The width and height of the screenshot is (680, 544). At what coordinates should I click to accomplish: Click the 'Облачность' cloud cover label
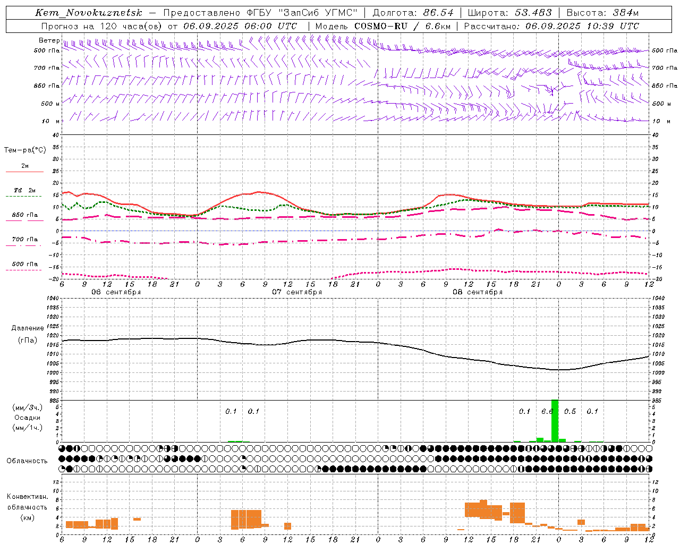click(x=27, y=461)
